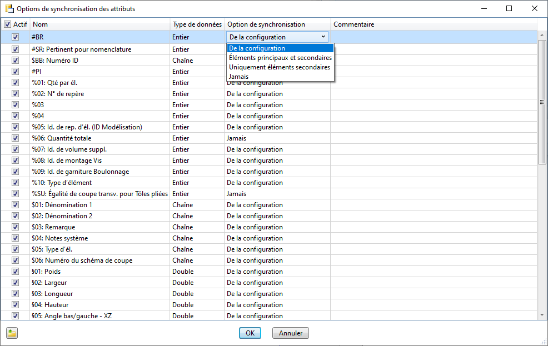
Task: Choose 'Uniquement éléments secondaires' from list
Action: [x=279, y=67]
